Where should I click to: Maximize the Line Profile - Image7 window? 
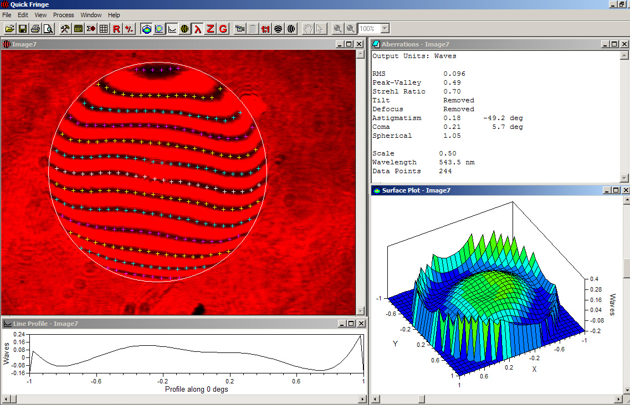click(x=351, y=324)
